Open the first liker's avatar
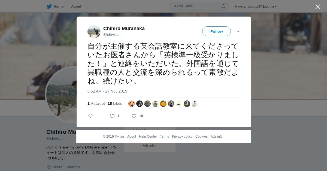 pos(132,104)
